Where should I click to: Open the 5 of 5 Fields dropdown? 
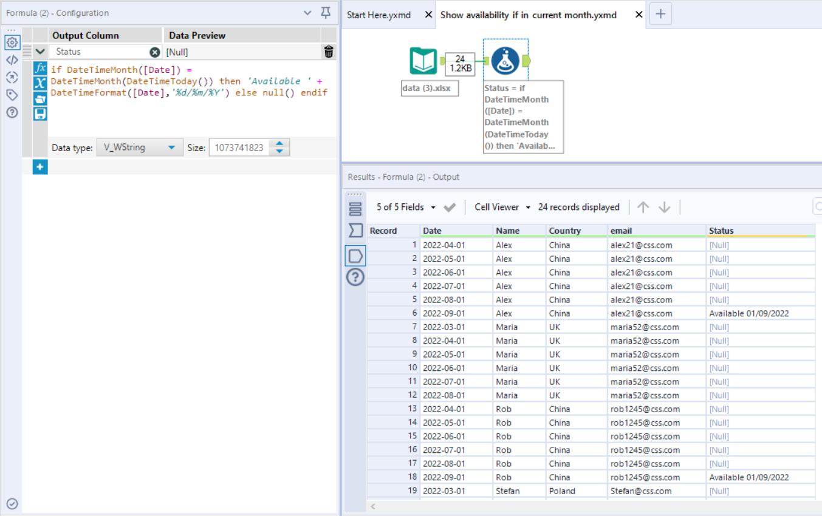pyautogui.click(x=406, y=207)
